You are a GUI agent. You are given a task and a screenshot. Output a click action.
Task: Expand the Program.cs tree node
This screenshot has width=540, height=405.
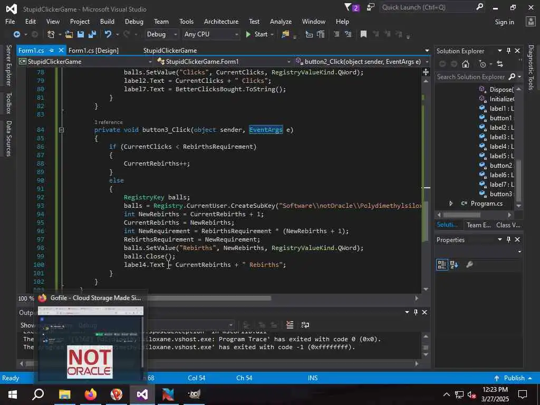click(x=451, y=204)
